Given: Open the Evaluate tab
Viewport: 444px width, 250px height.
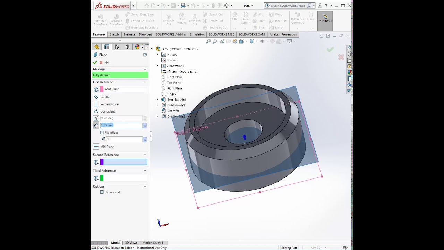Looking at the screenshot, I should point(129,34).
